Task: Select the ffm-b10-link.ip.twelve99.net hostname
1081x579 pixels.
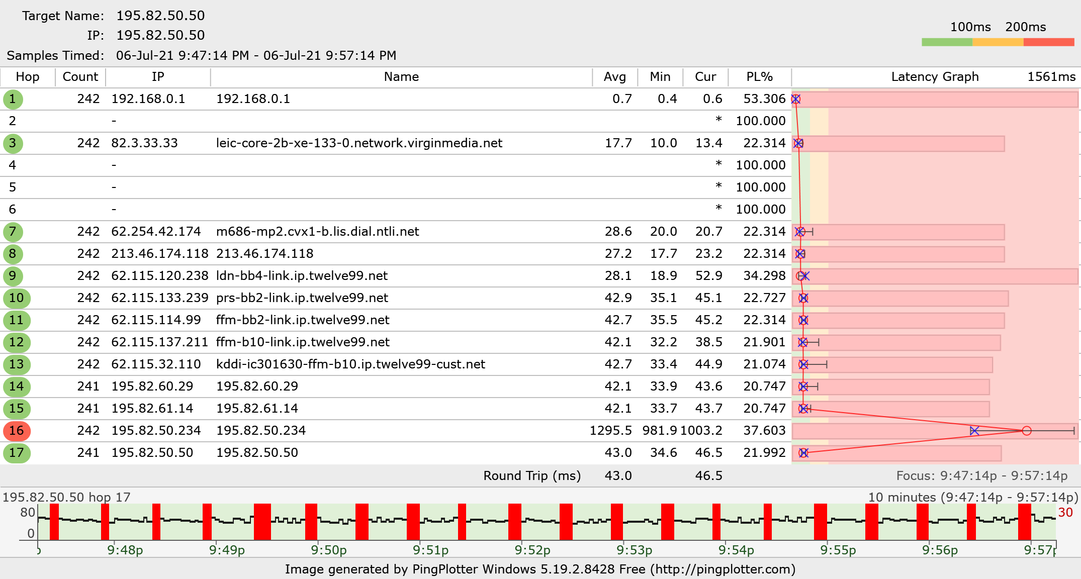Action: pyautogui.click(x=303, y=342)
